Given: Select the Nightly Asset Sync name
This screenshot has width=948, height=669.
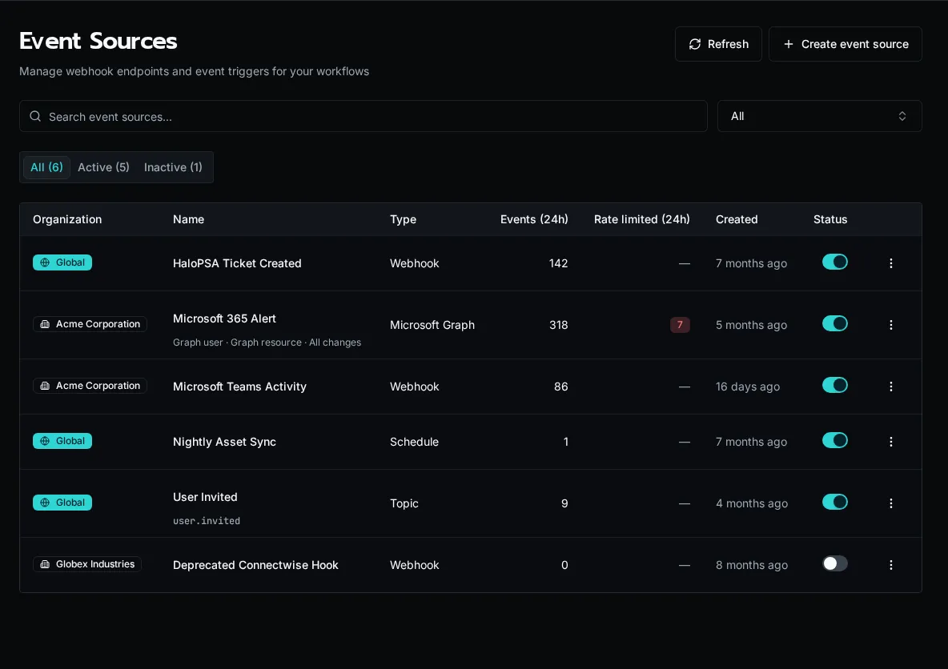Looking at the screenshot, I should (x=224, y=442).
